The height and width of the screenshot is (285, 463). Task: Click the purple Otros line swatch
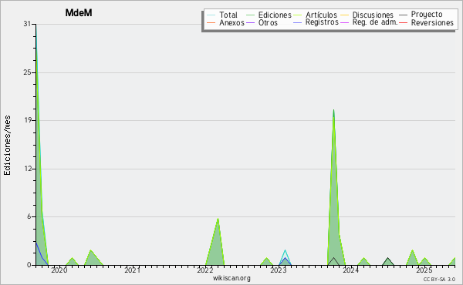point(250,23)
